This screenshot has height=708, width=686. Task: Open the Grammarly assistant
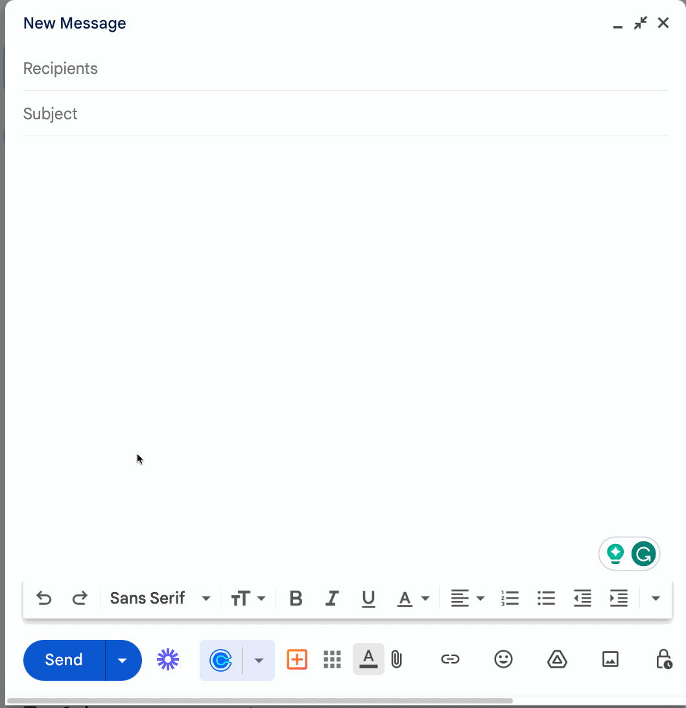(642, 554)
